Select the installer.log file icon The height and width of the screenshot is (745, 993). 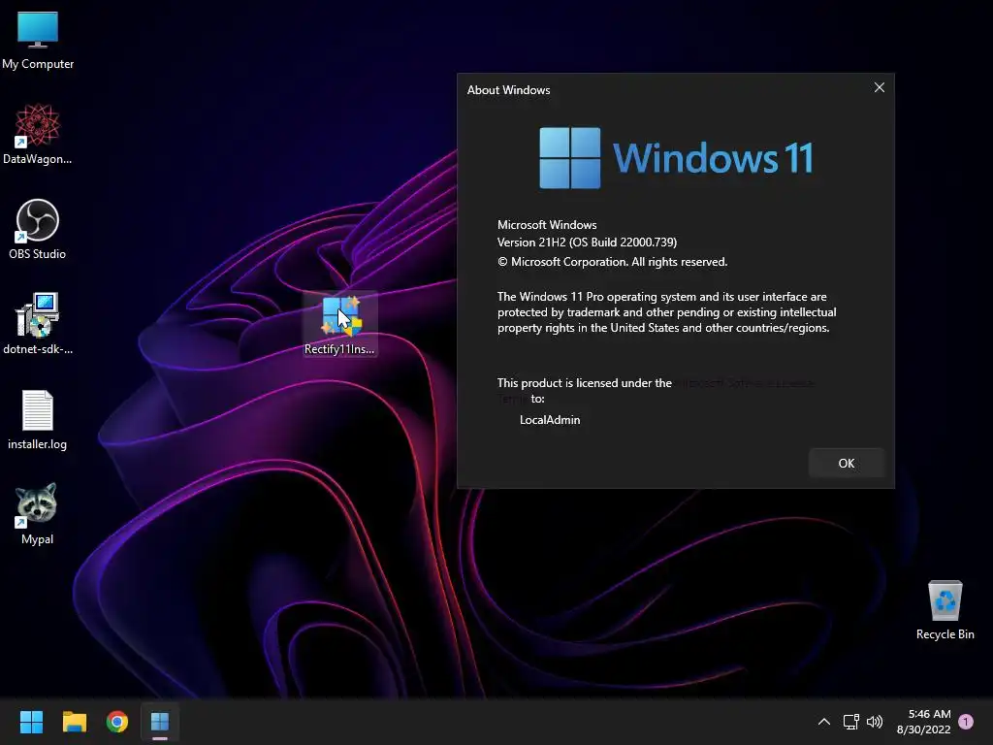pyautogui.click(x=38, y=419)
